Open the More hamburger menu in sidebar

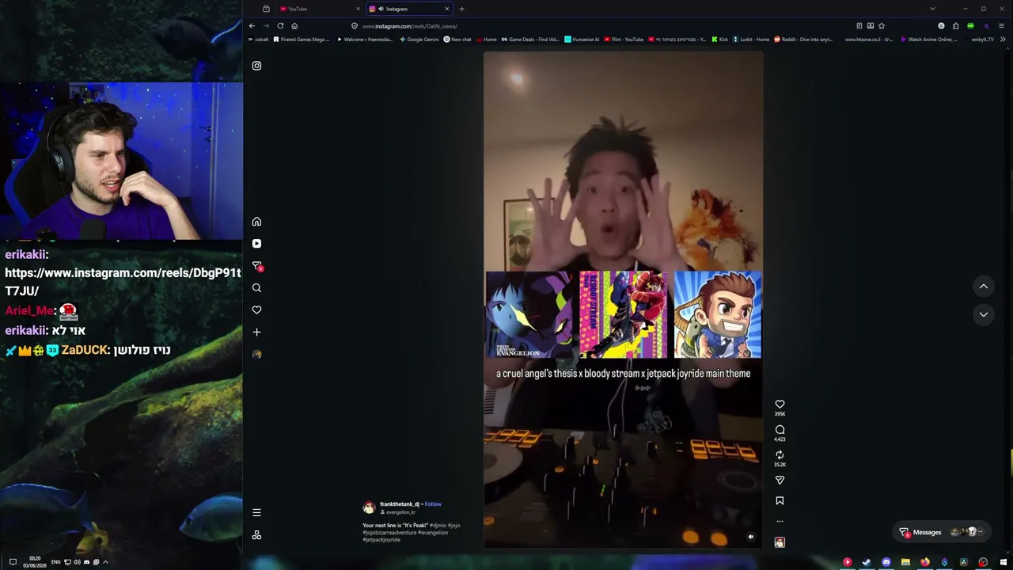point(256,513)
